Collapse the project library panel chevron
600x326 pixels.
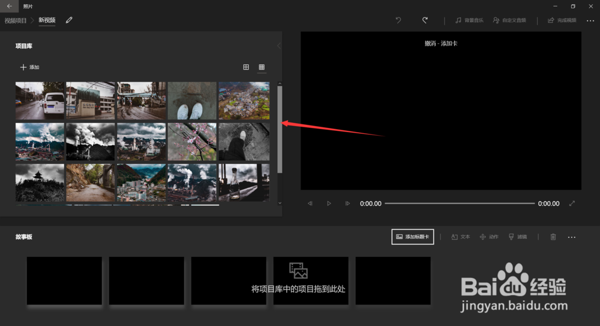(x=279, y=46)
